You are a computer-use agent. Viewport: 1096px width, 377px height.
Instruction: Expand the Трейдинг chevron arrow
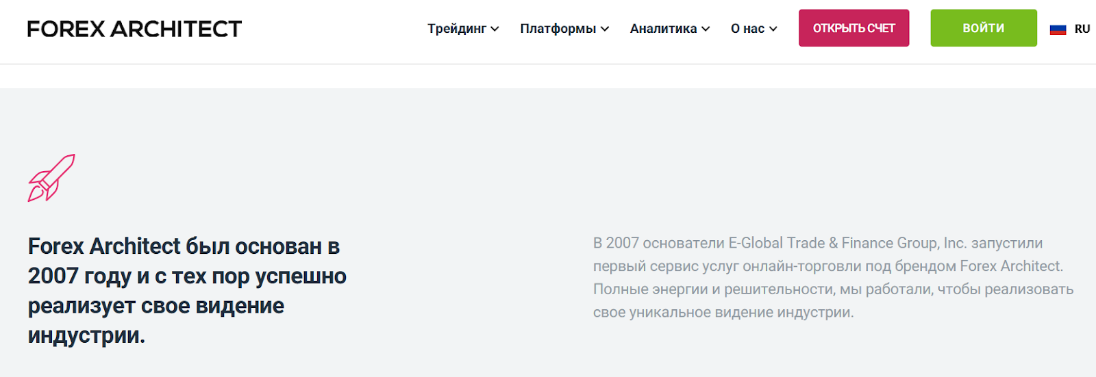point(495,29)
